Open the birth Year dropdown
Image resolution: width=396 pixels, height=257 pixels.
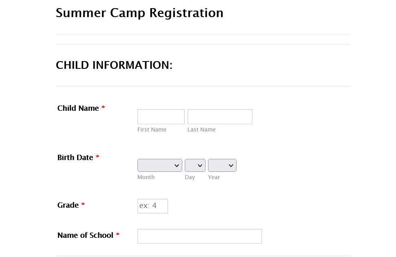(222, 165)
